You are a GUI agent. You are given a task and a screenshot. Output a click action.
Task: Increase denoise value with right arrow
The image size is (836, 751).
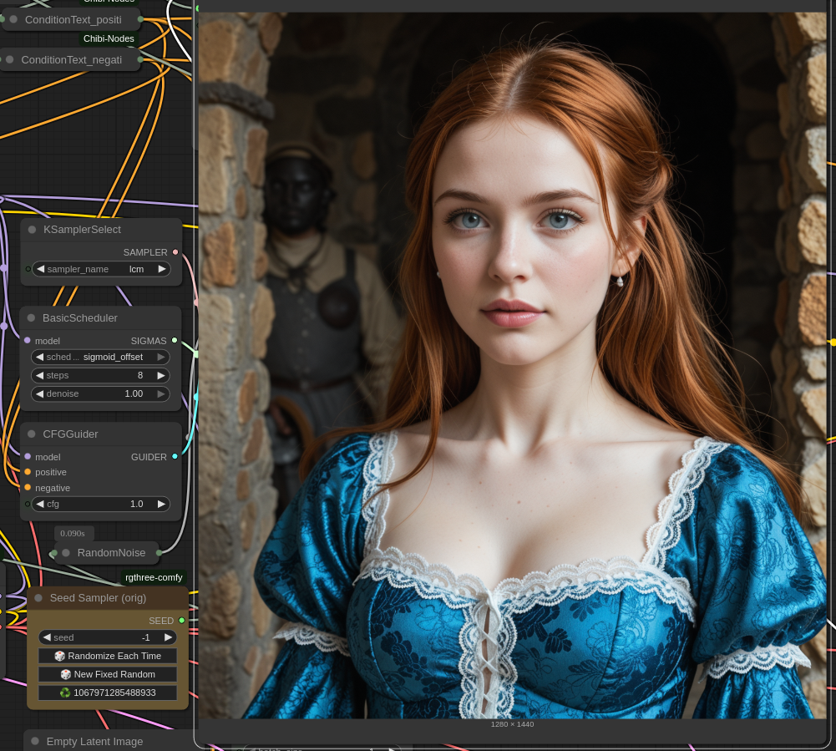click(x=161, y=393)
